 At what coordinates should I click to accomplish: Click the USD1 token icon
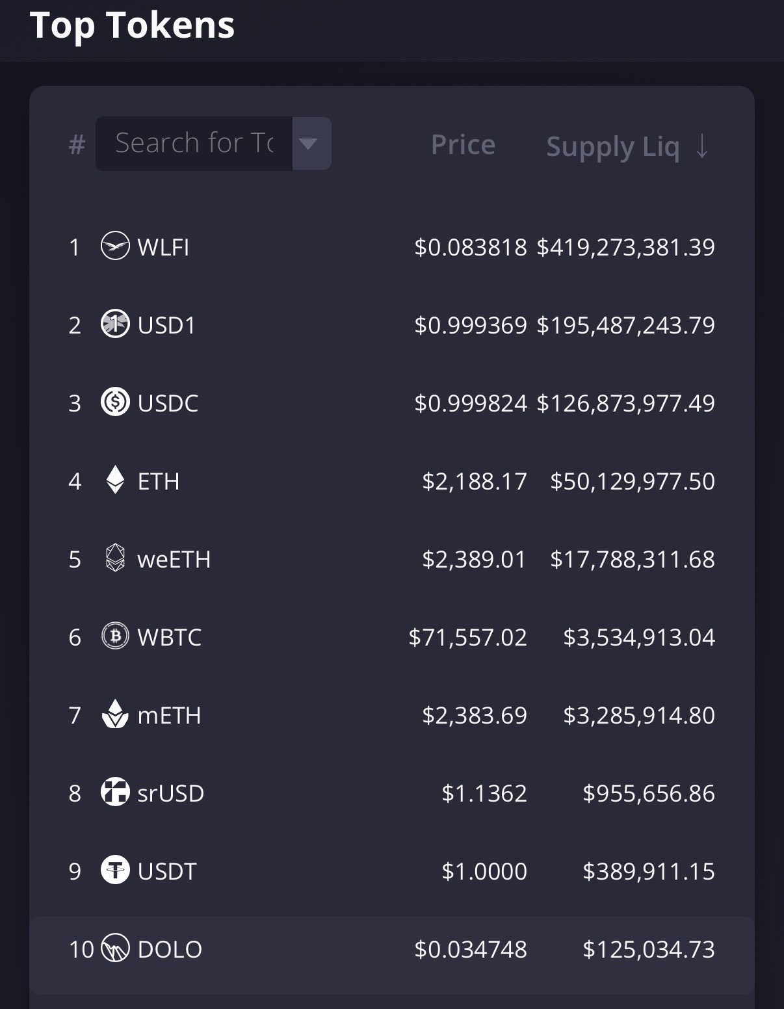click(115, 324)
